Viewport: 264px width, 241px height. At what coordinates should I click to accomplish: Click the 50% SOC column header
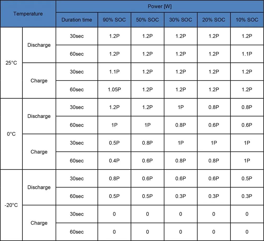pyautogui.click(x=147, y=20)
